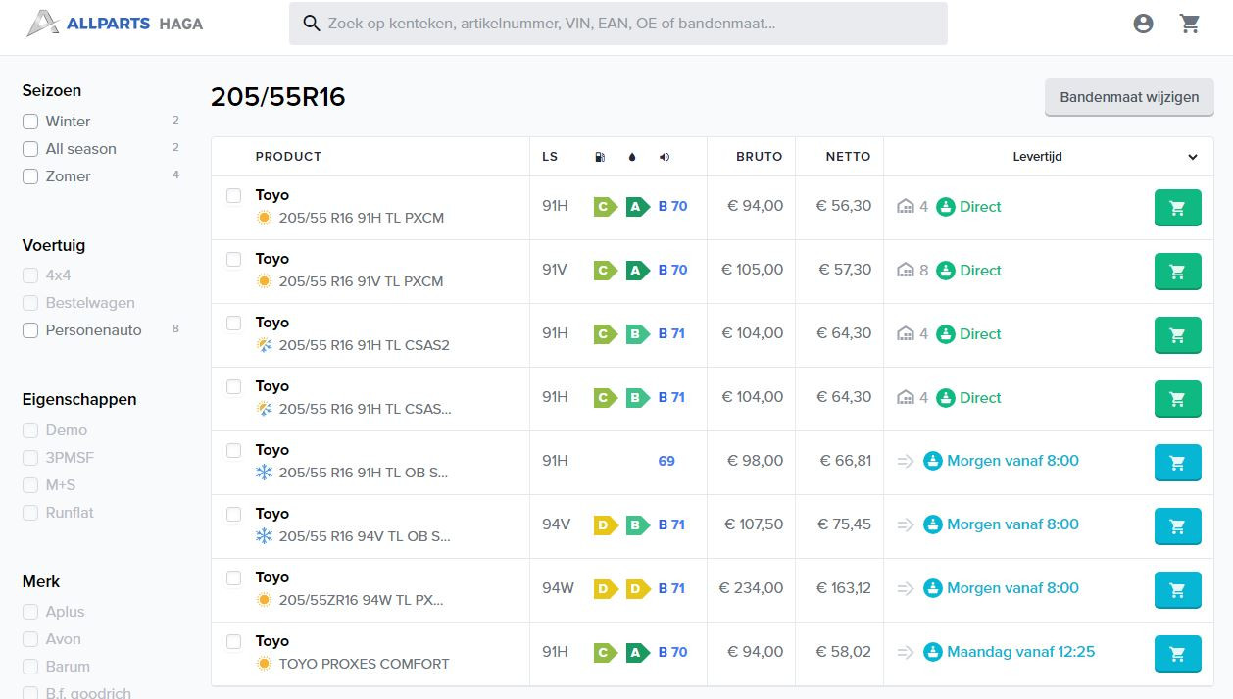Select checkbox for Toyo 91V TL PXCM

pos(233,260)
